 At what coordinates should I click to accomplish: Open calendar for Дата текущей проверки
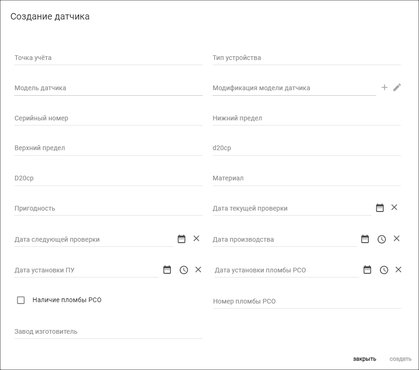(380, 208)
